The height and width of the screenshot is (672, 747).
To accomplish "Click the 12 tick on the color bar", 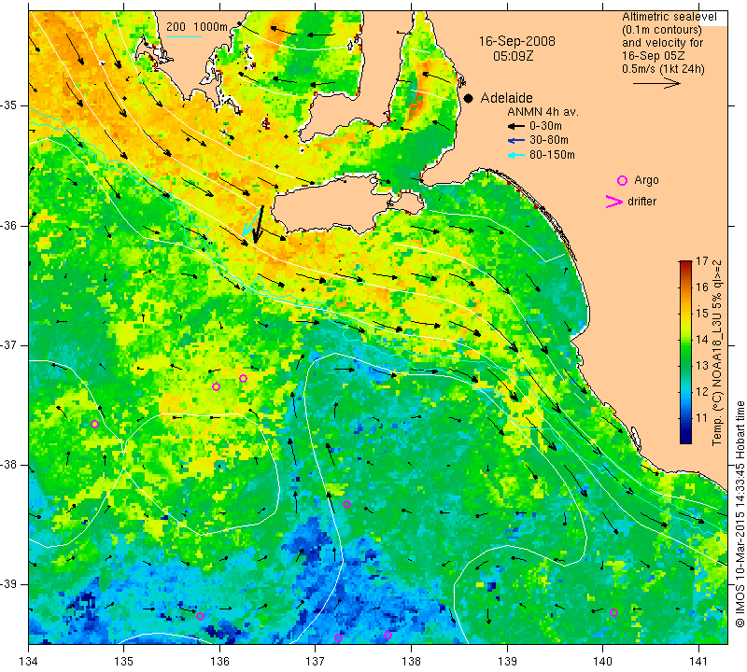I will tap(702, 392).
